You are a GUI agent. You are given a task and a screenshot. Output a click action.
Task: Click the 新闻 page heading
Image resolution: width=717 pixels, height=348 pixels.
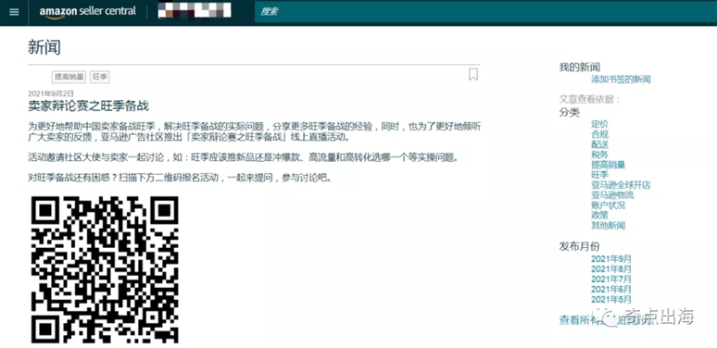tap(44, 47)
